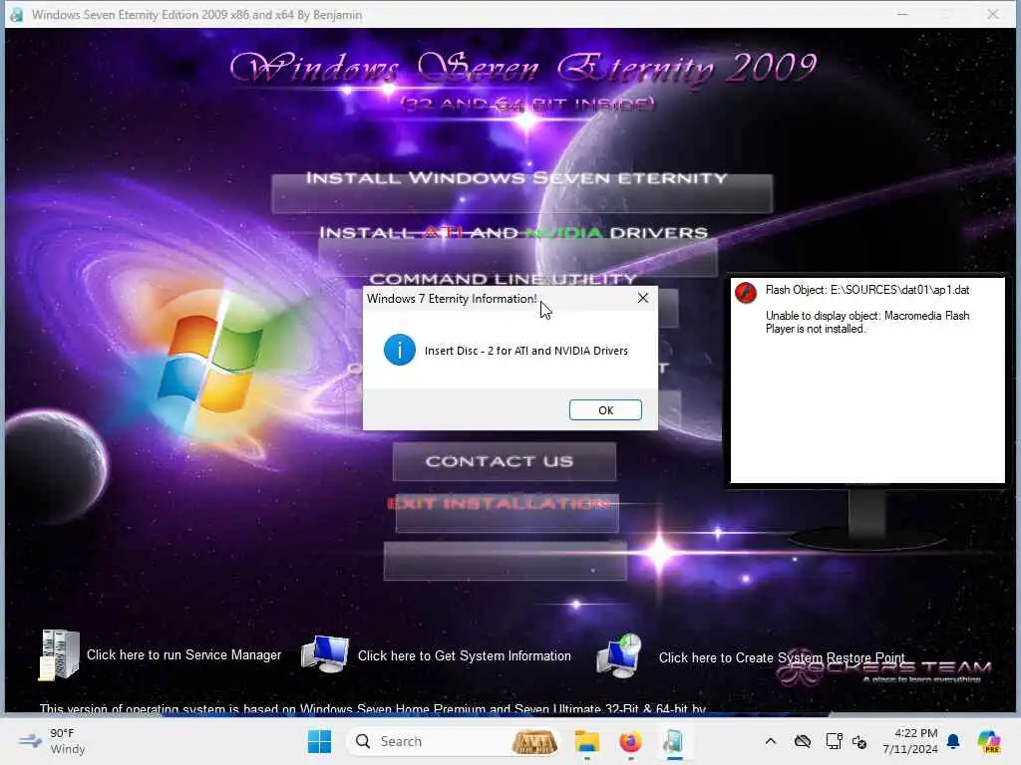Open the weather widget showing 90°F
This screenshot has height=765, width=1021.
click(x=52, y=741)
